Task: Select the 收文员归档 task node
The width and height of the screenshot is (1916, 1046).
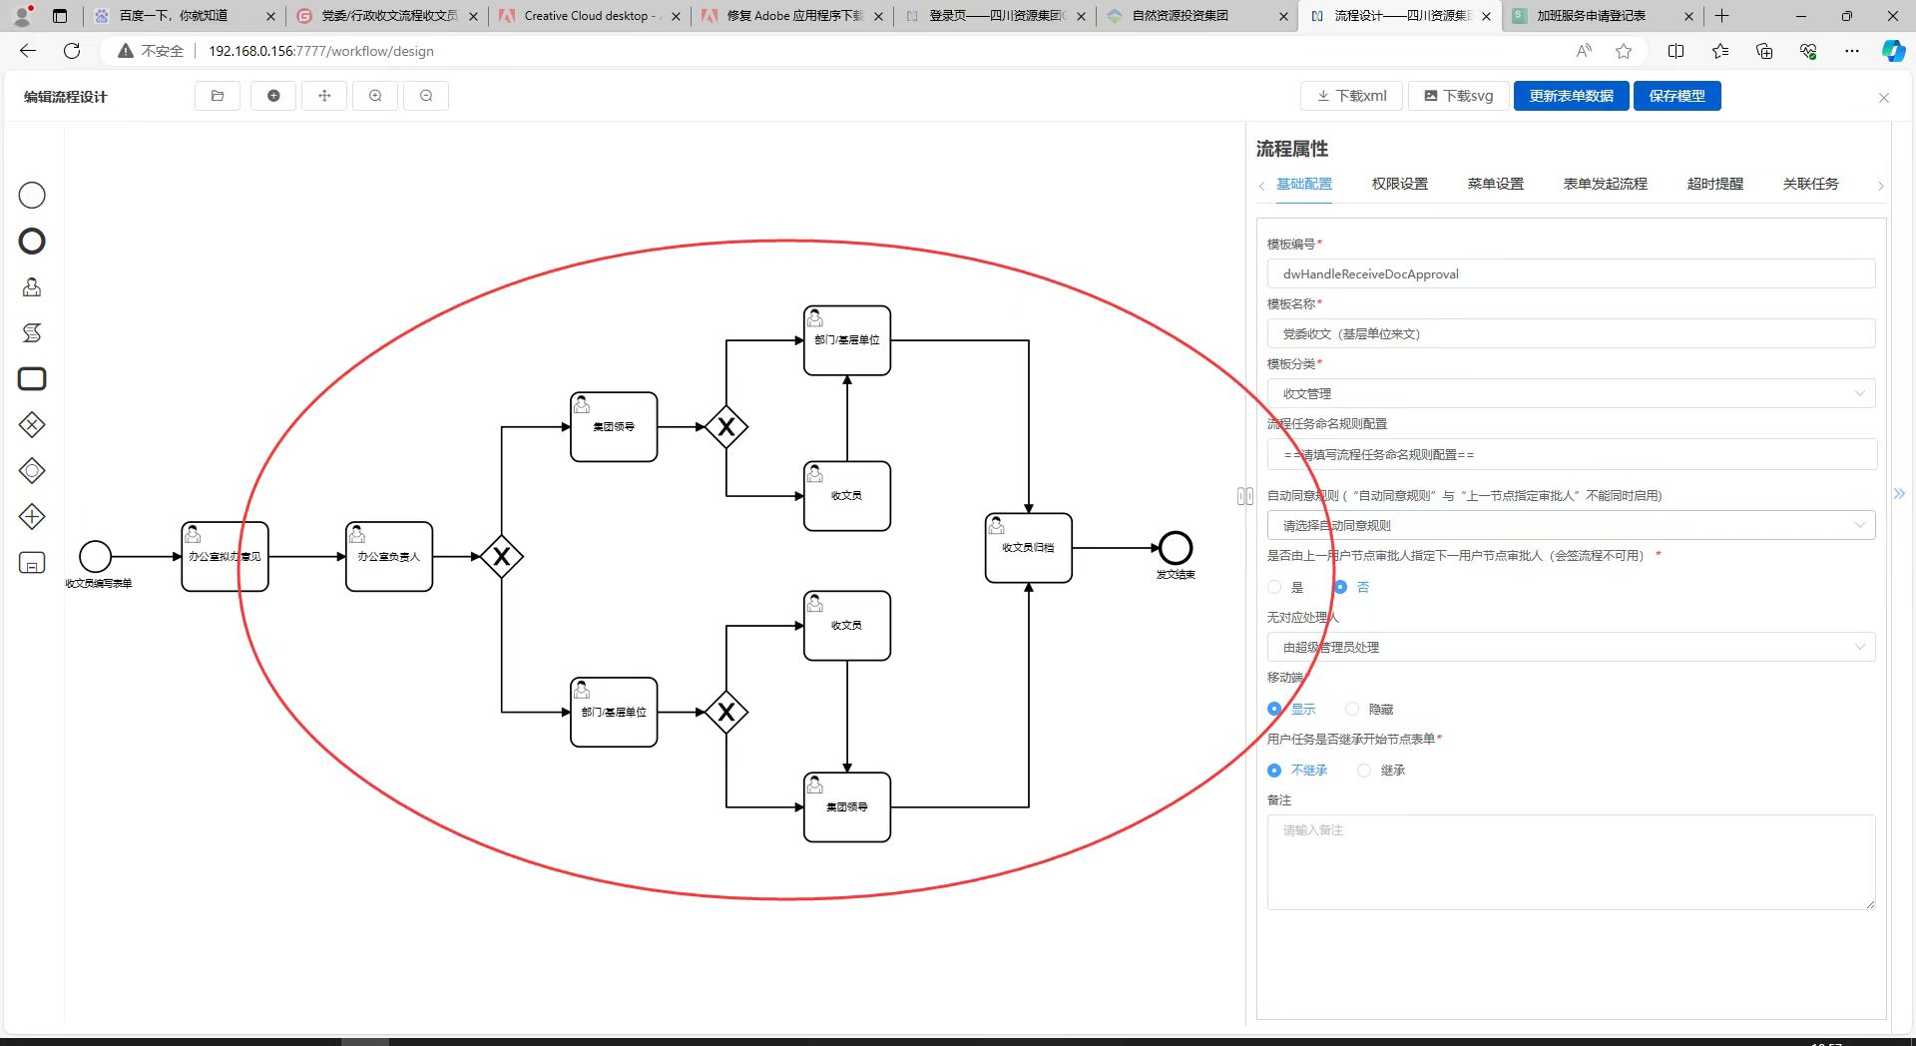Action: point(1029,548)
